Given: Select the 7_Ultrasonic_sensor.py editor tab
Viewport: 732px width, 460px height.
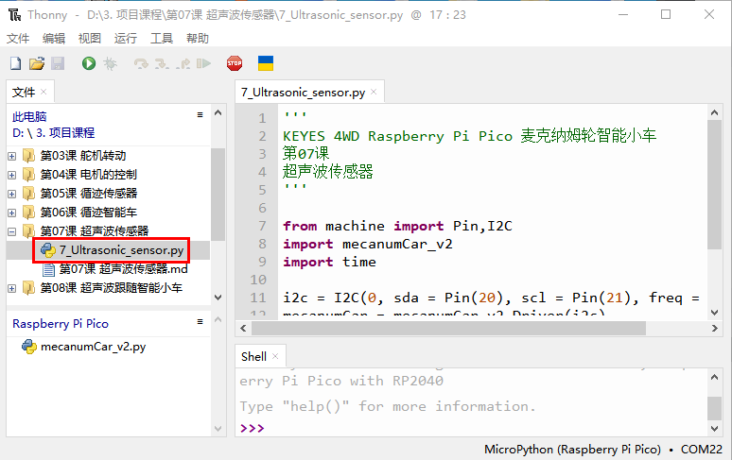Looking at the screenshot, I should click(303, 93).
